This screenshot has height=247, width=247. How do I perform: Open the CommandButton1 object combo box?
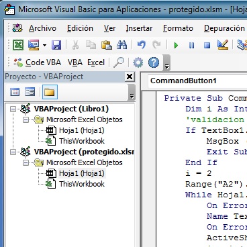click(x=197, y=81)
